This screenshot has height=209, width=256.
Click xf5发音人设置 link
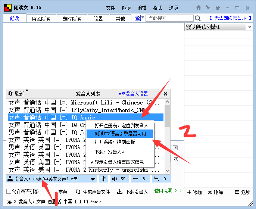tap(133, 94)
